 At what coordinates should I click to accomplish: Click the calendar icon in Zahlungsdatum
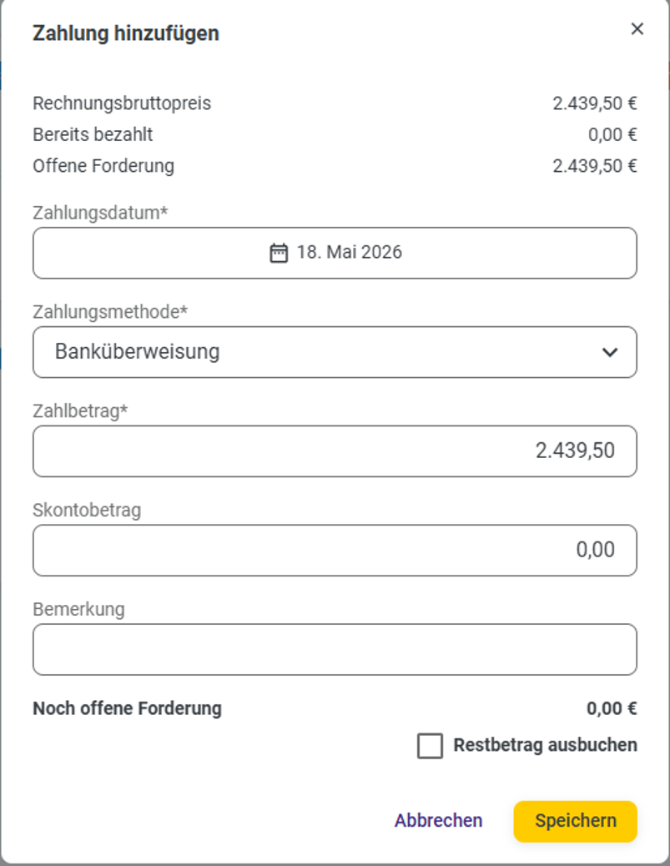[279, 253]
